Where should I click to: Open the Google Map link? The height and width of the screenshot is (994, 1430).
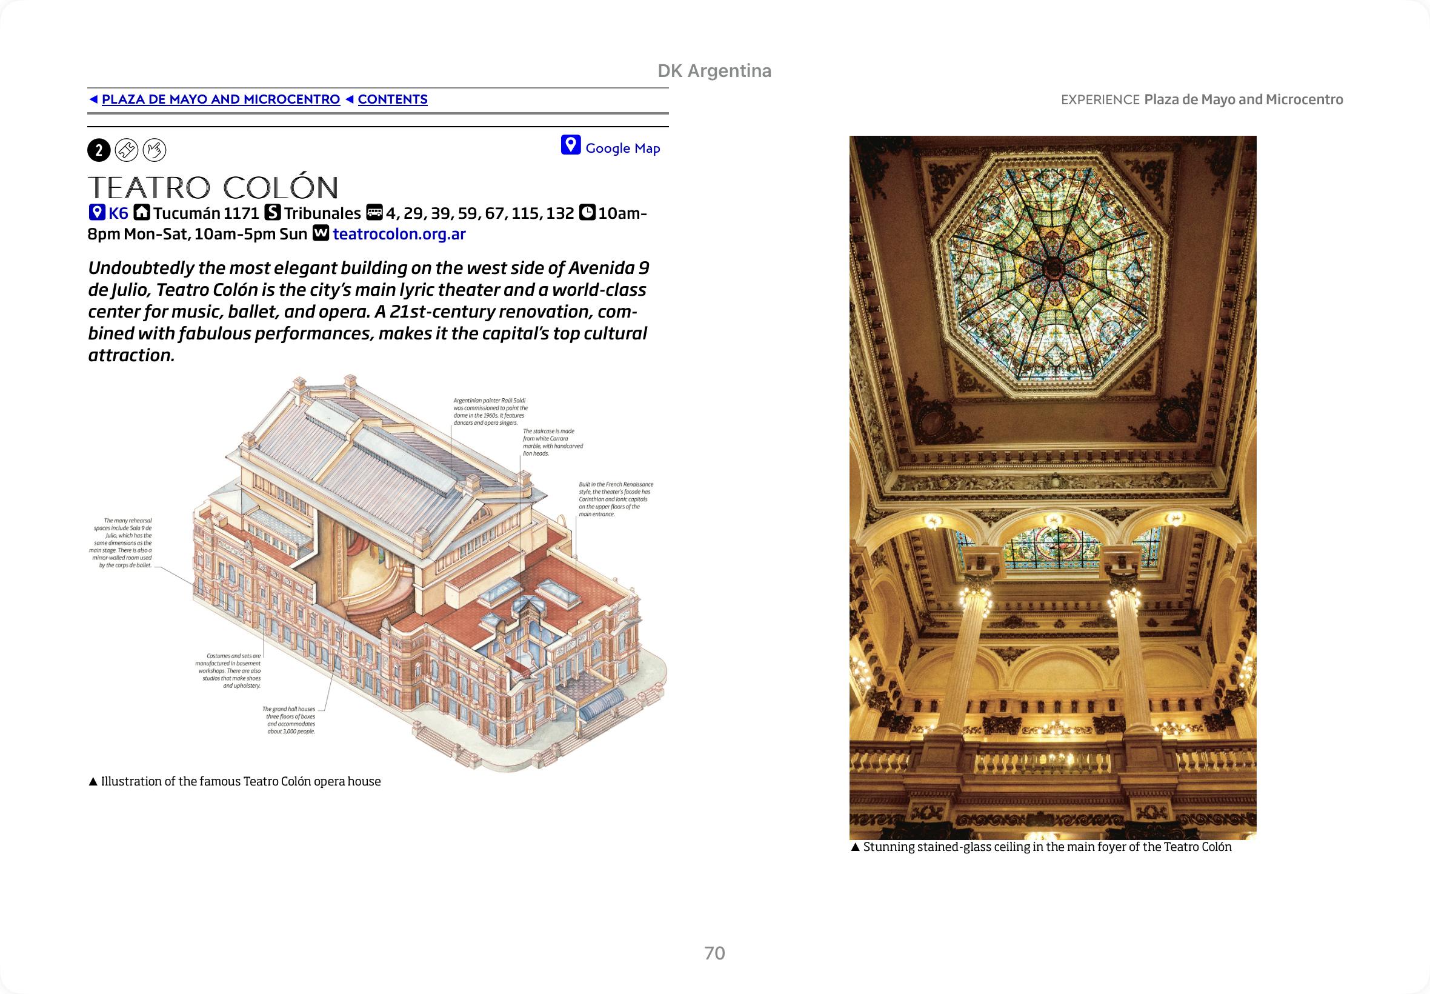622,148
